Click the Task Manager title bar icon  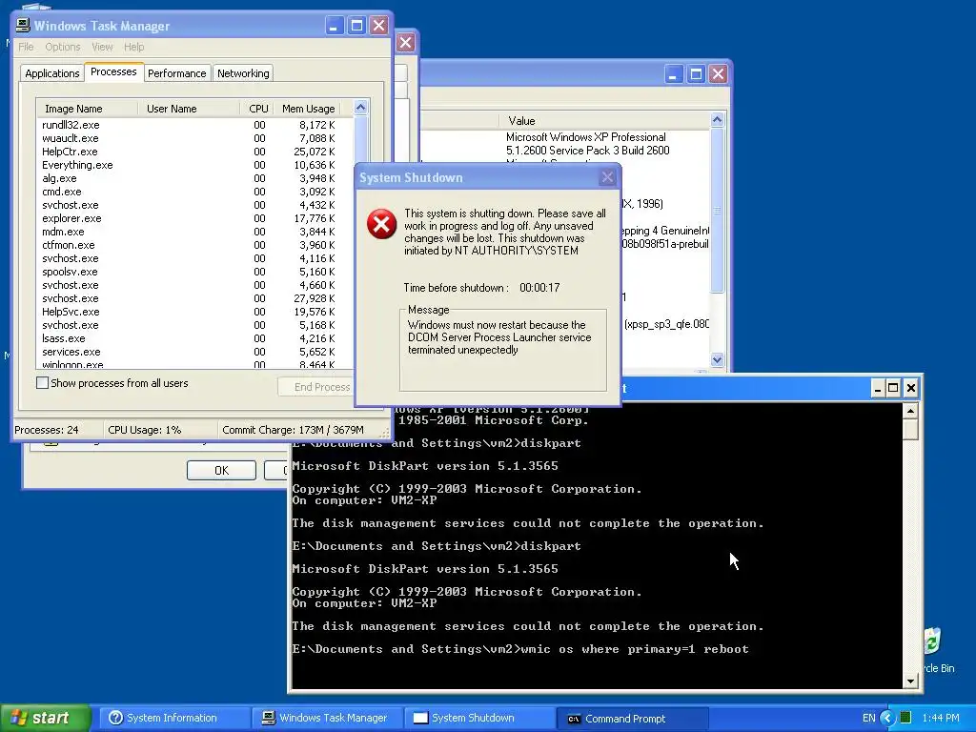[x=23, y=26]
